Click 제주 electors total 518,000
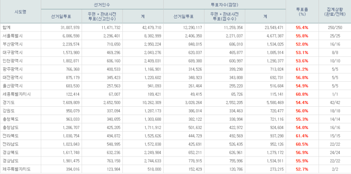Screen dimensions: 351x174 click(x=155, y=169)
